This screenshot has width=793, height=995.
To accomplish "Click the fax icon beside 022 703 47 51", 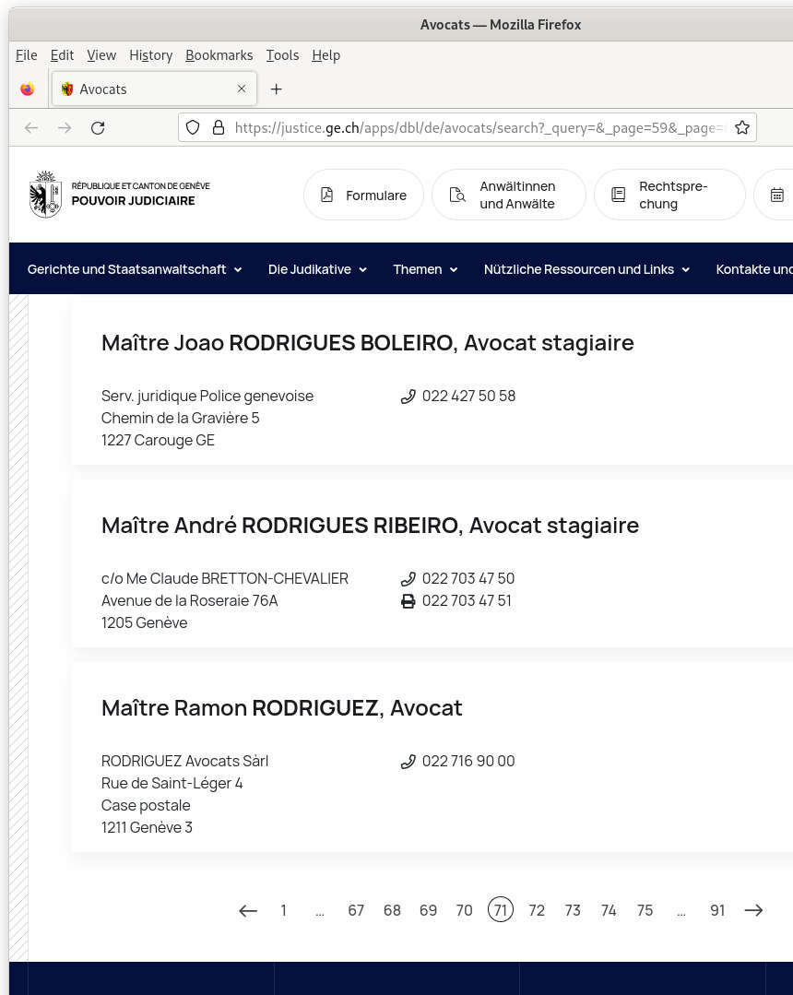I will pyautogui.click(x=408, y=600).
